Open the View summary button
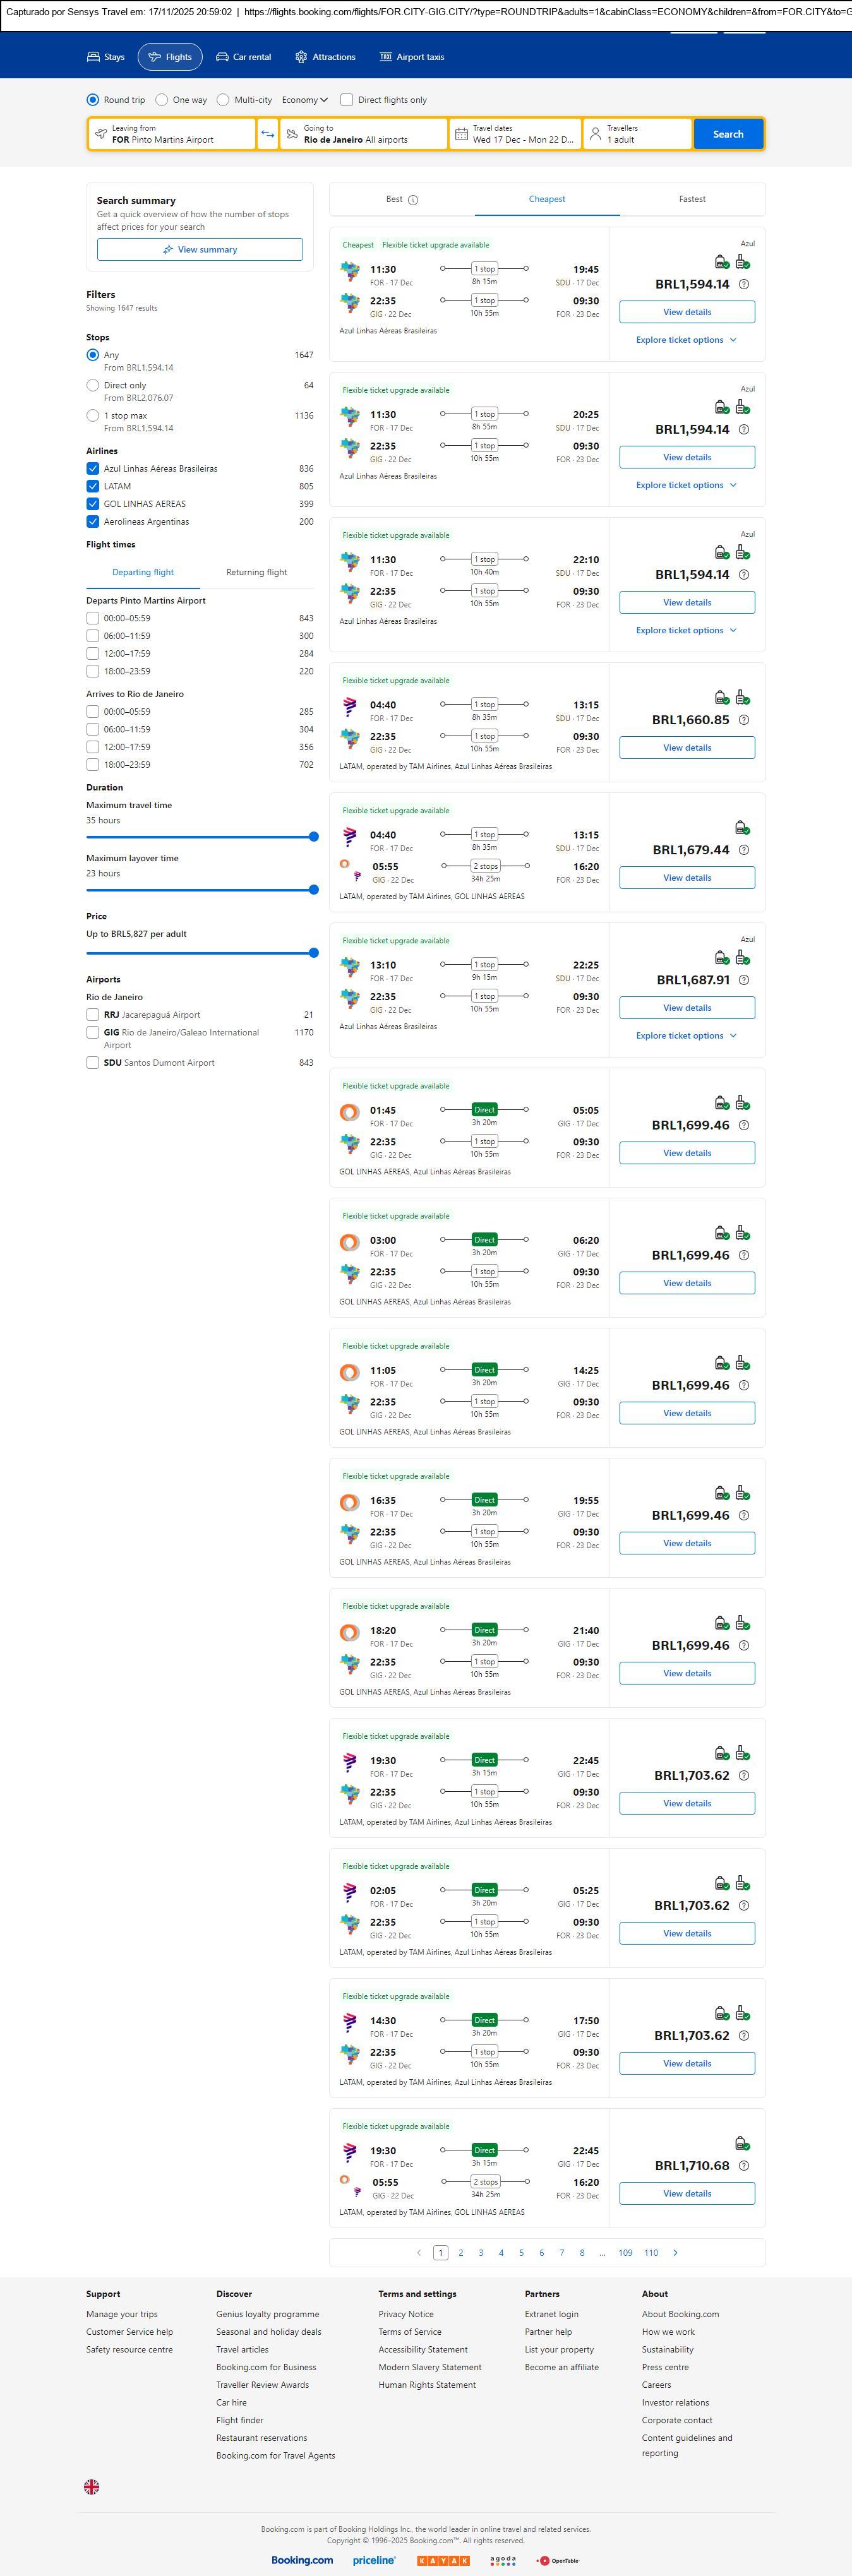 pos(200,250)
